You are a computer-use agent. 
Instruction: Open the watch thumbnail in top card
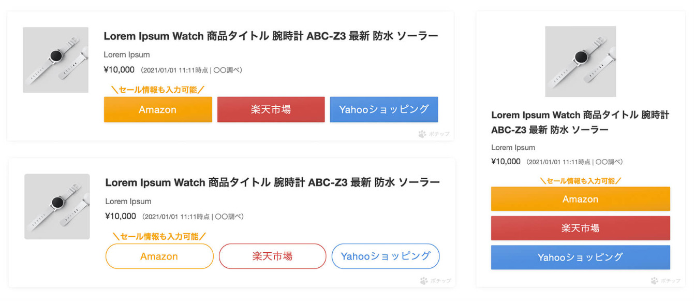[x=56, y=60]
